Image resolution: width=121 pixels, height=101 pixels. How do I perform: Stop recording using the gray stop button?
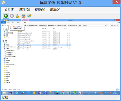tap(12, 16)
